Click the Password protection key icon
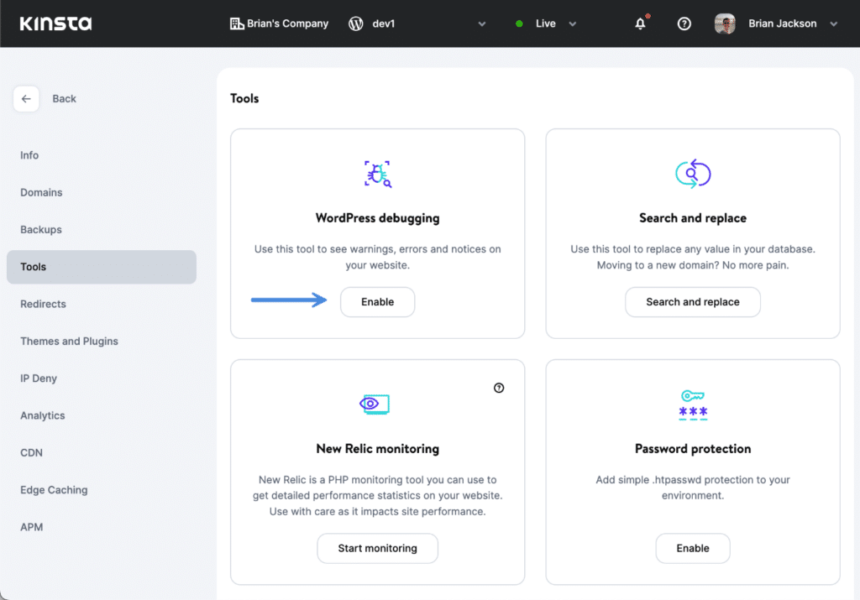This screenshot has height=600, width=860. (x=693, y=405)
